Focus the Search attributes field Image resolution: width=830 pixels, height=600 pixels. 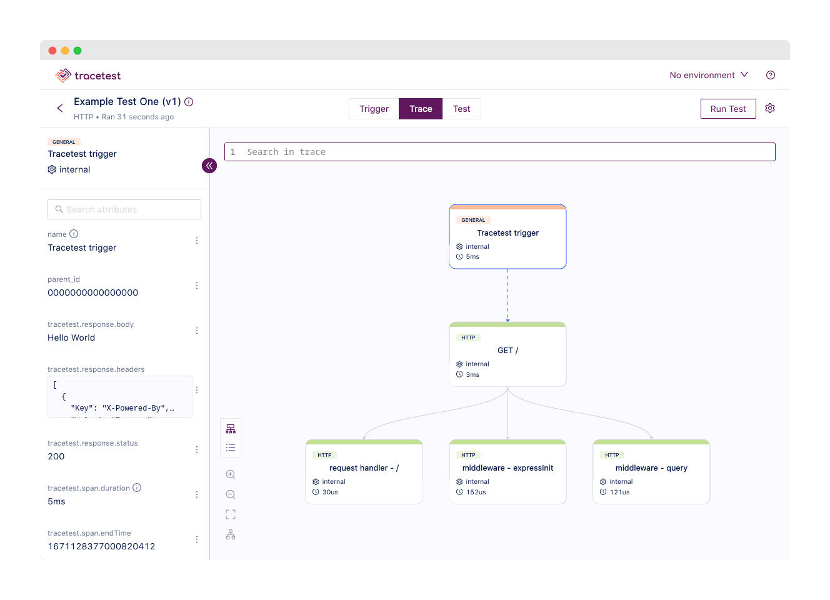(x=124, y=209)
